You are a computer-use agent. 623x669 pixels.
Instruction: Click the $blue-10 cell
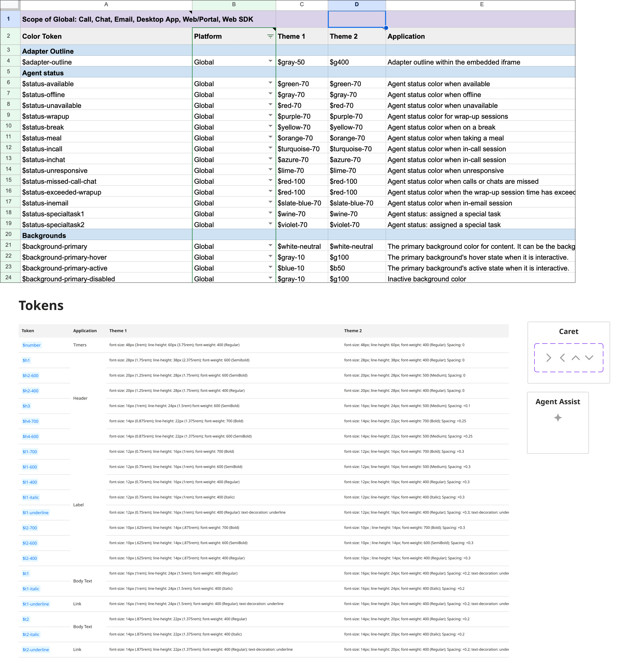click(x=302, y=267)
